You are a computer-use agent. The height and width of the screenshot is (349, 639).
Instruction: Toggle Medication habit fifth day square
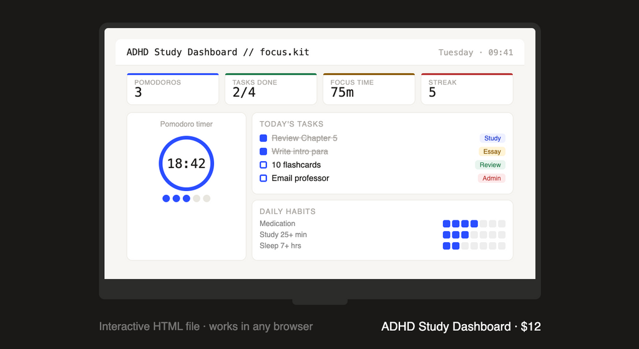(484, 224)
